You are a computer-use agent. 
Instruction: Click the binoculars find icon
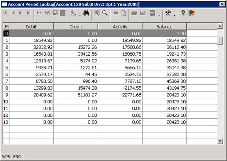(86, 13)
